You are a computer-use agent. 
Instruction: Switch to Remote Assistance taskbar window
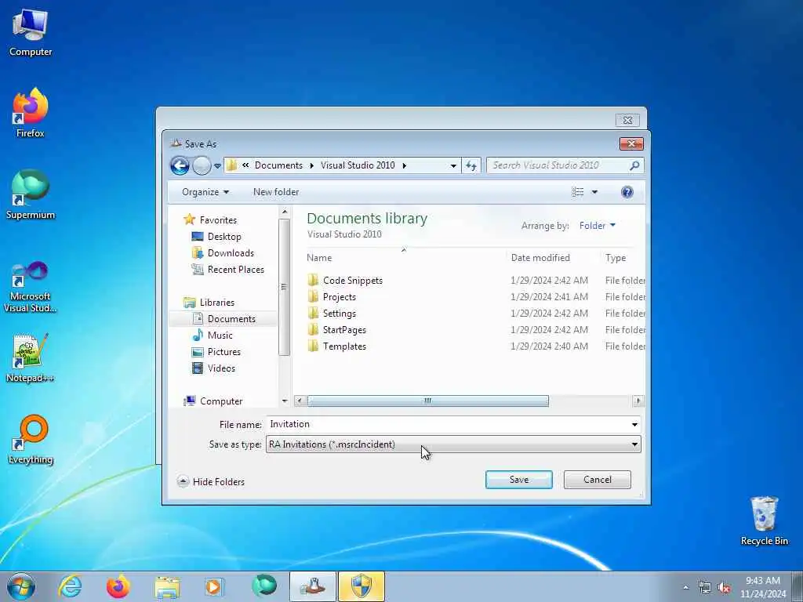pos(313,586)
